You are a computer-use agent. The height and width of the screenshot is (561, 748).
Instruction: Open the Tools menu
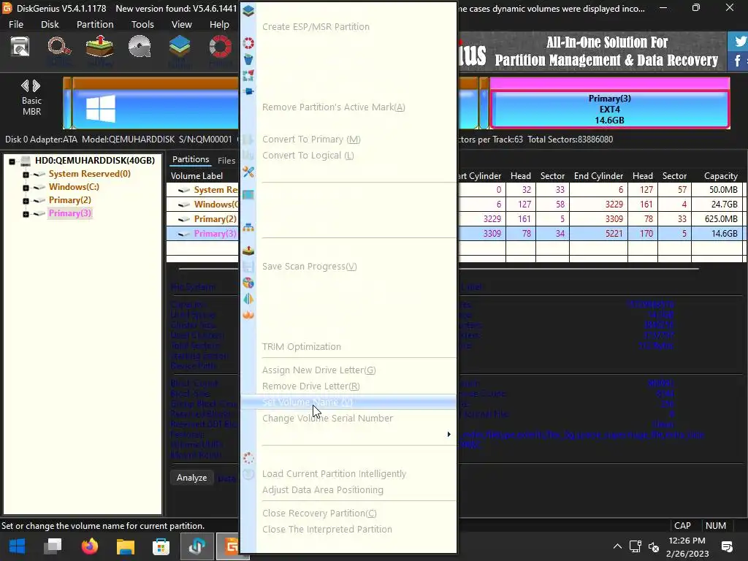[x=142, y=24]
